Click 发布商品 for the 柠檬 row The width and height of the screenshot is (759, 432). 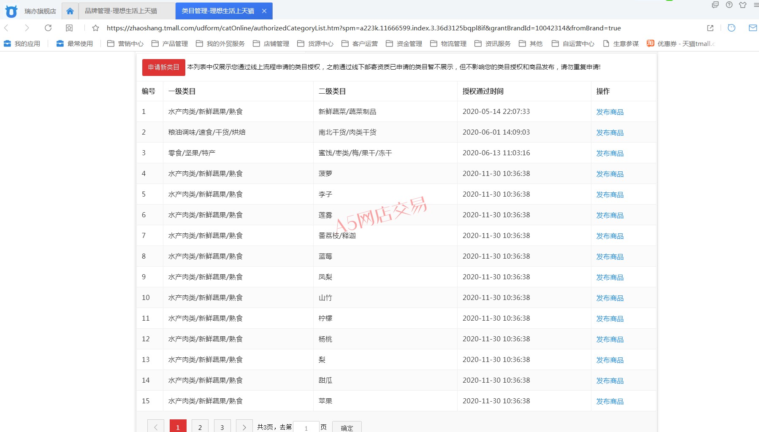click(x=610, y=319)
